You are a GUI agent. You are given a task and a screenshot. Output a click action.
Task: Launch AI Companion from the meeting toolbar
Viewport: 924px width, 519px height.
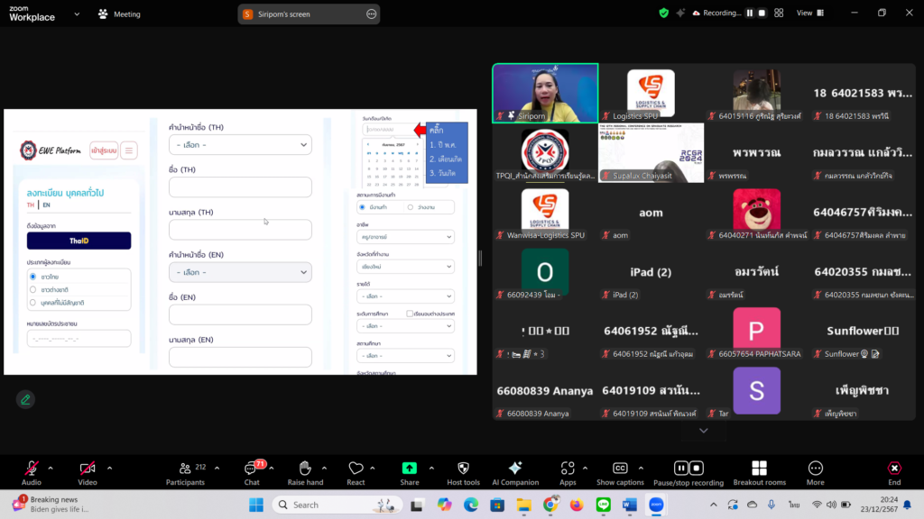(515, 473)
